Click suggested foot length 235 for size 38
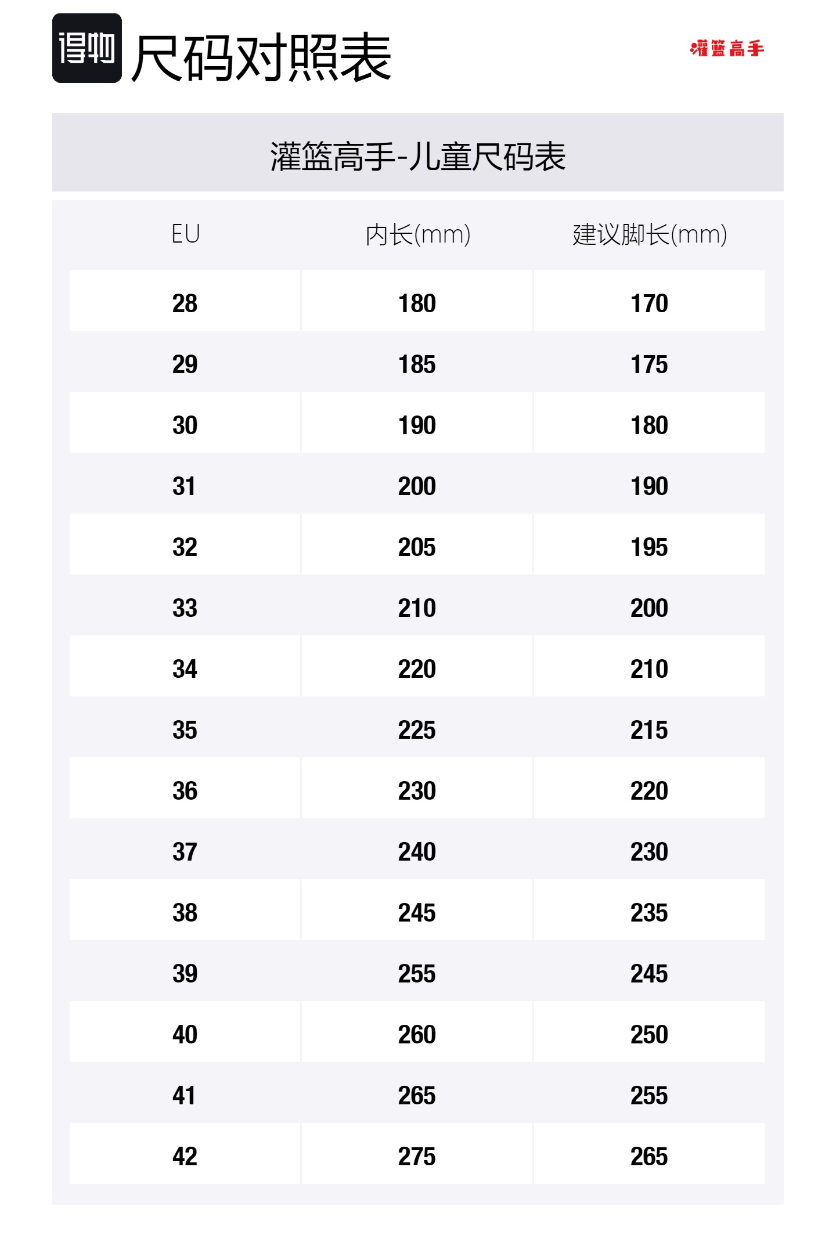The image size is (836, 1250). tap(649, 912)
